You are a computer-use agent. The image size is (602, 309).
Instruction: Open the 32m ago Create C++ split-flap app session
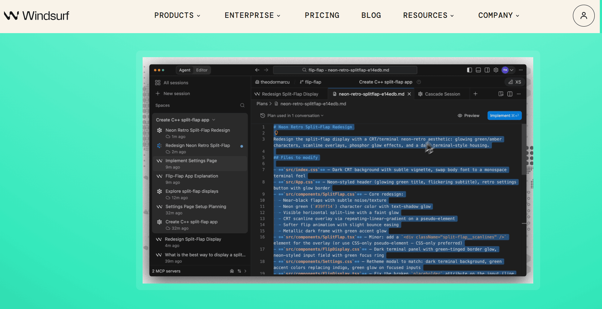pos(199,225)
